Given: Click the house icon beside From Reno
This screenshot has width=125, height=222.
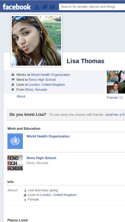Looking at the screenshot, I should pos(13,89).
